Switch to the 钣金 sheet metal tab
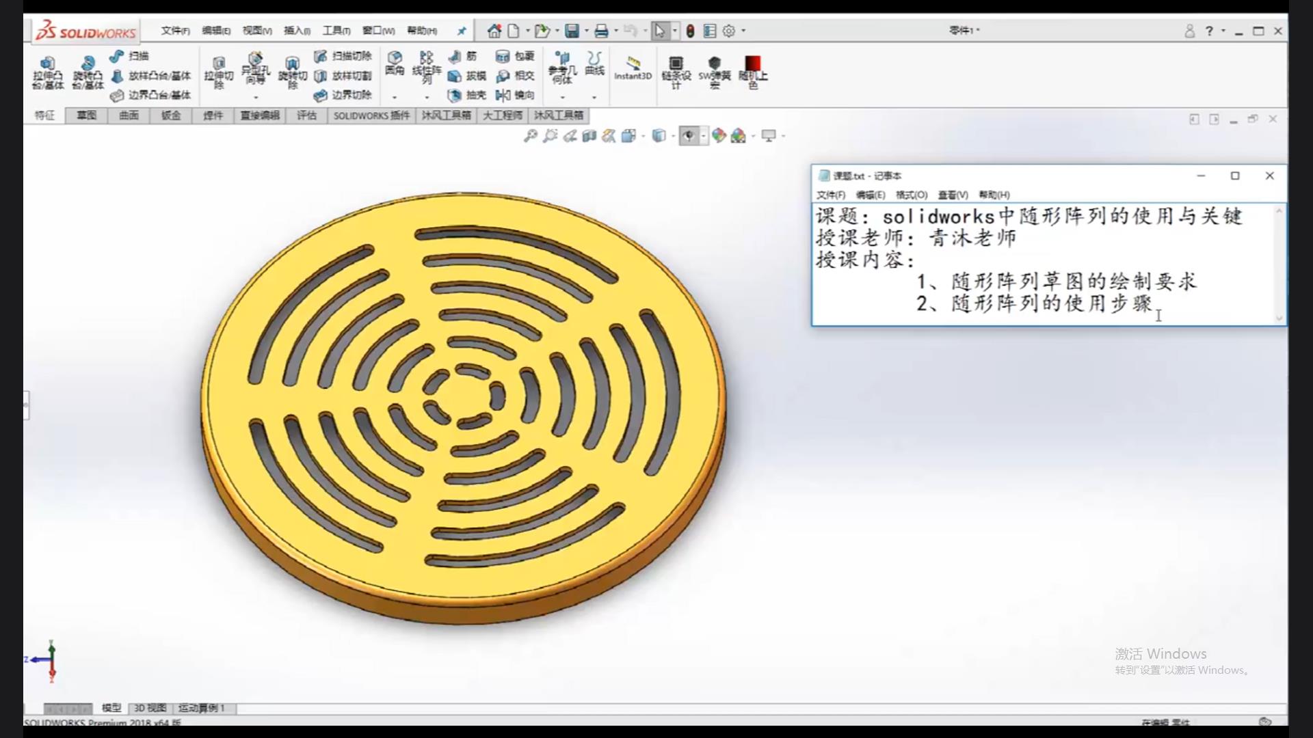Viewport: 1313px width, 738px height. (x=171, y=115)
